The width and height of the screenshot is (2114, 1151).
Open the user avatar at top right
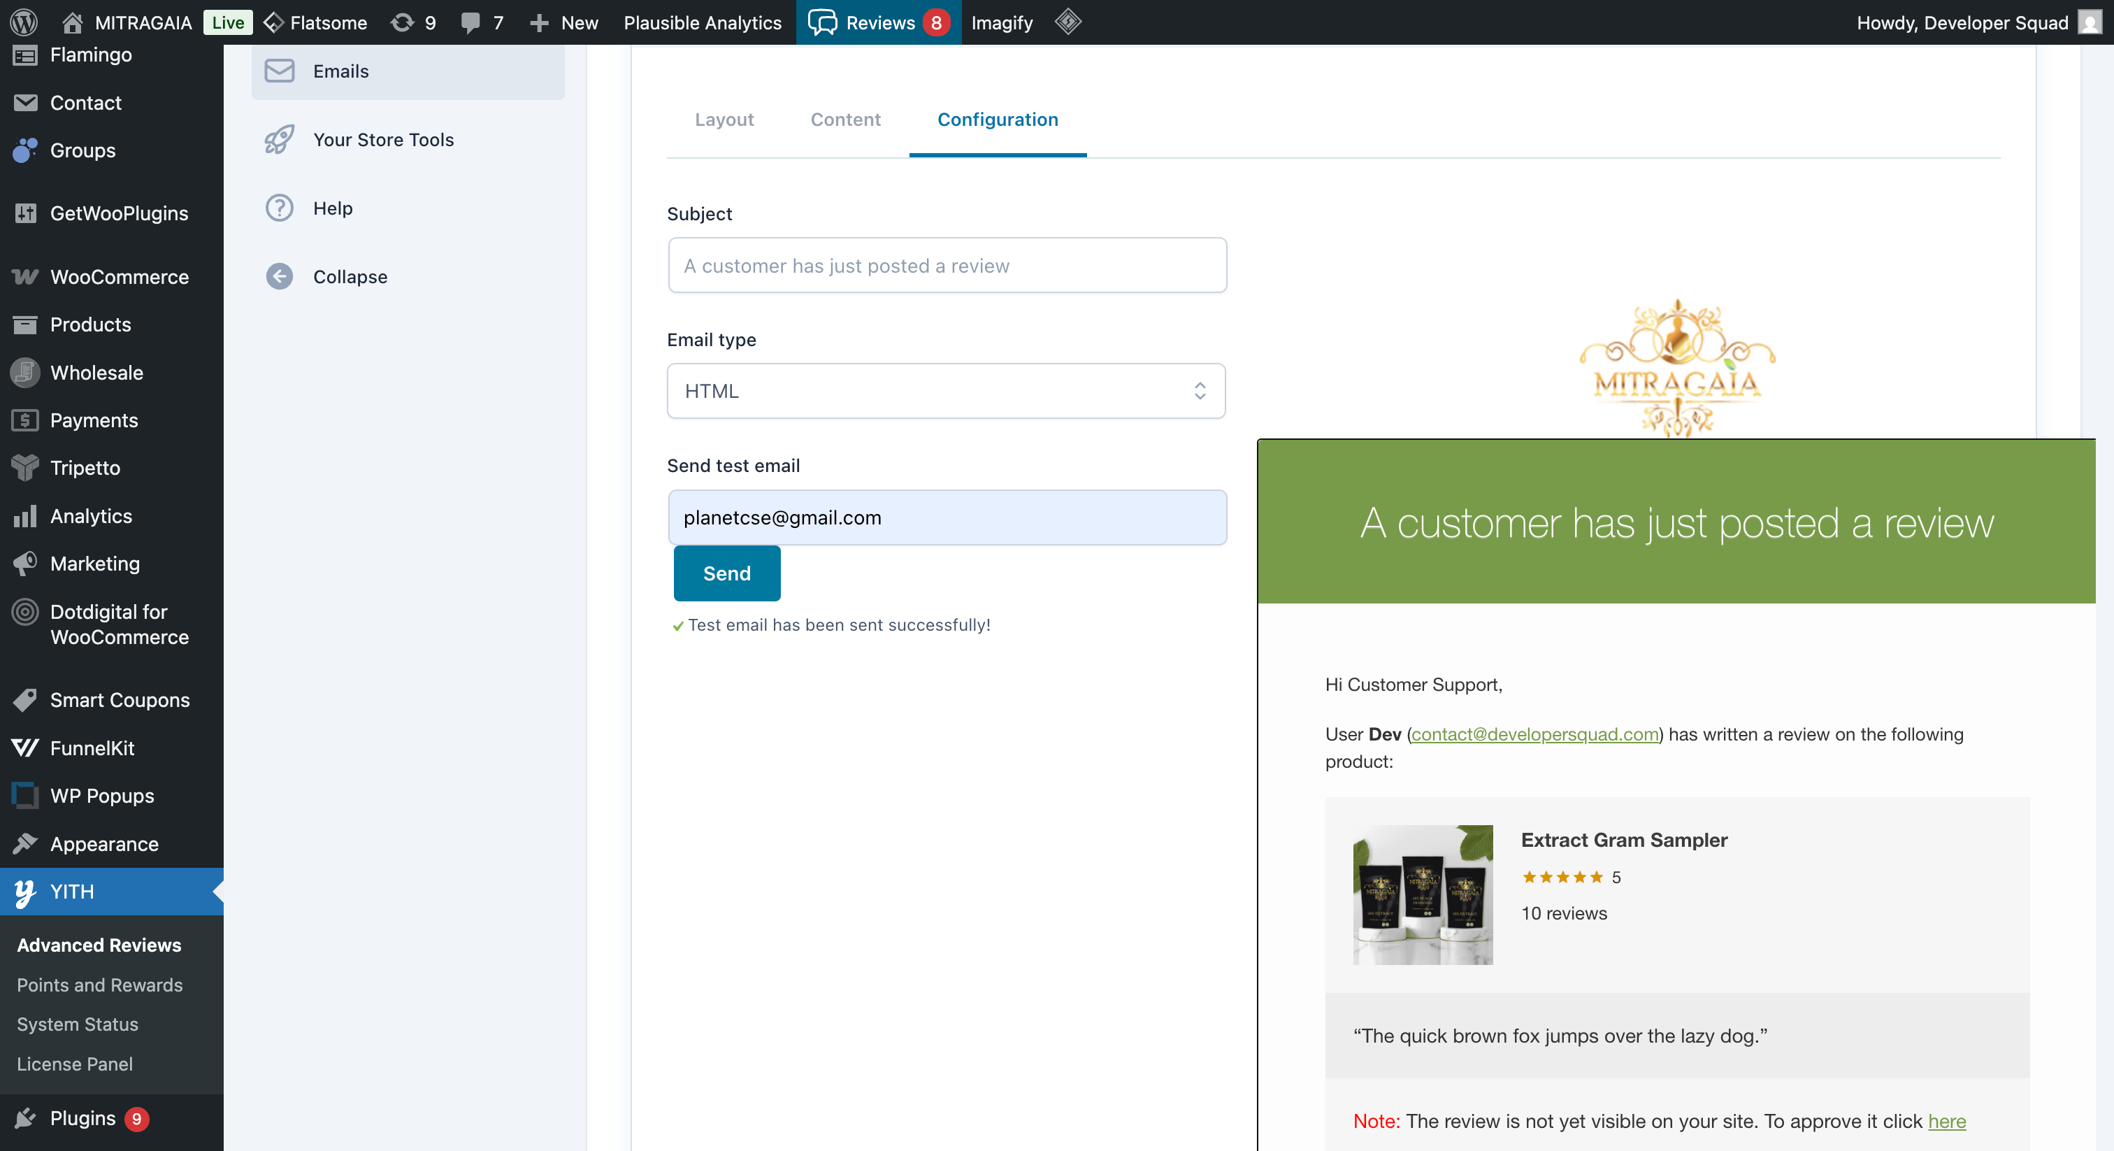tap(2090, 22)
